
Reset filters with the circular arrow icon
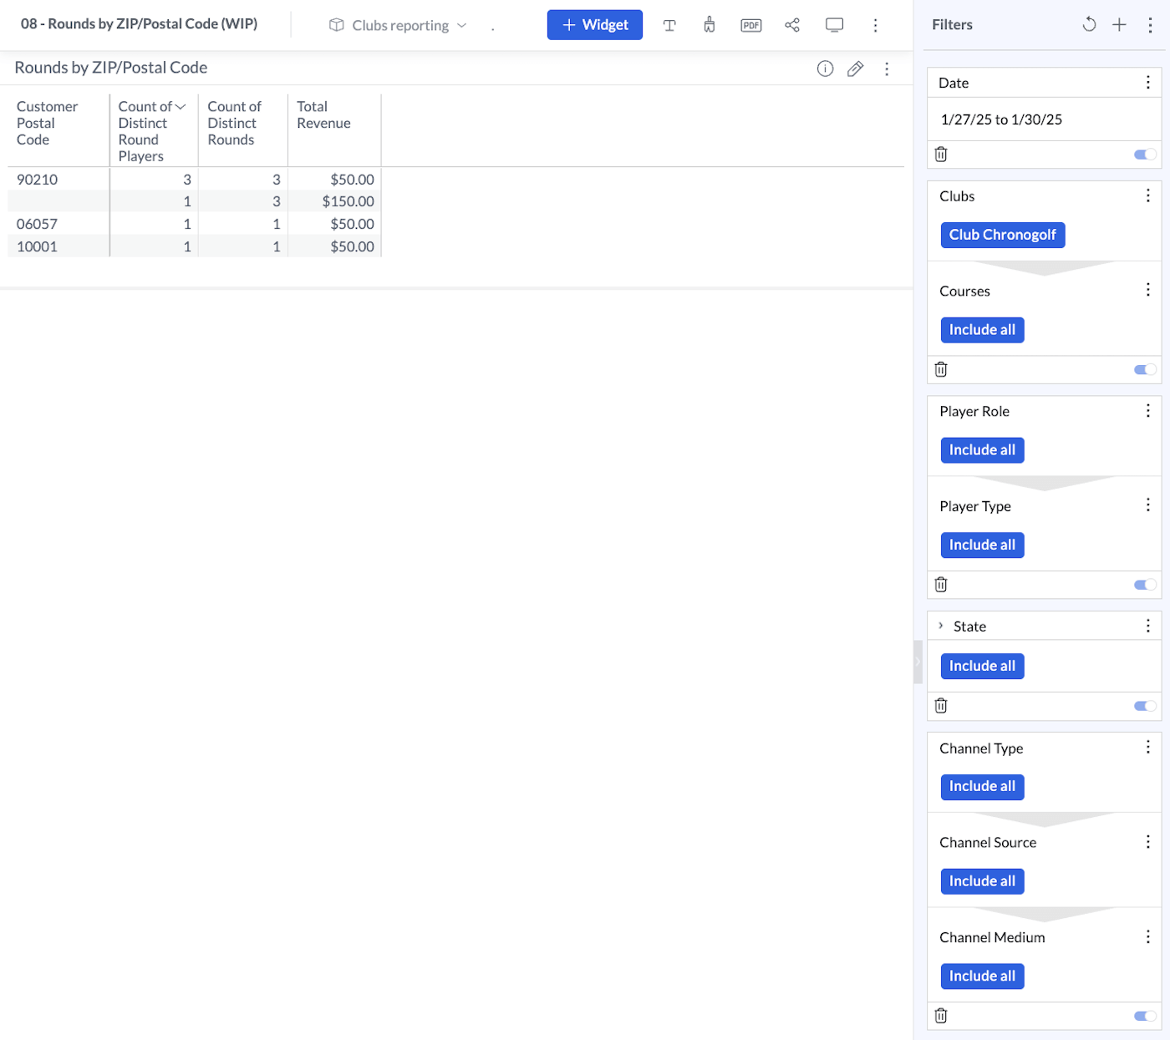(1089, 24)
